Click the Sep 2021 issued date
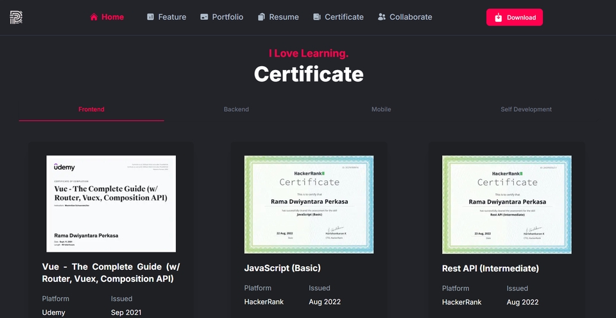Image resolution: width=616 pixels, height=318 pixels. tap(126, 312)
